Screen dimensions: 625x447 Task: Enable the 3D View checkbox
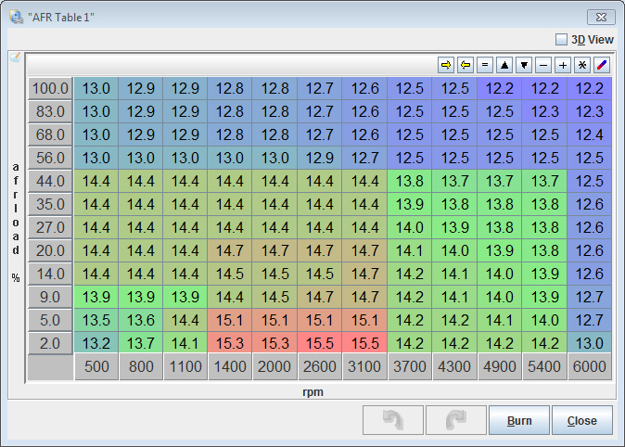[561, 40]
